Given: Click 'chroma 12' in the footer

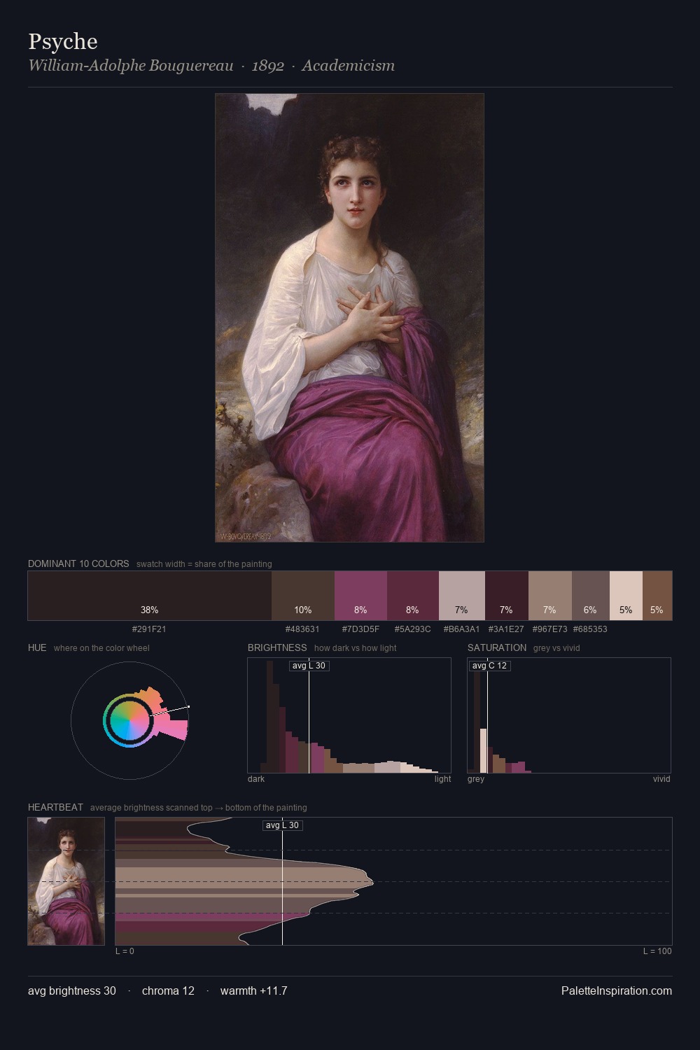Looking at the screenshot, I should pos(168,990).
